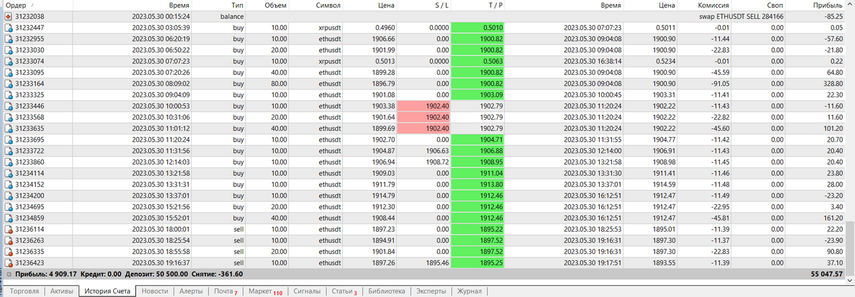Select the История Счета tab
855x297 pixels.
click(107, 291)
